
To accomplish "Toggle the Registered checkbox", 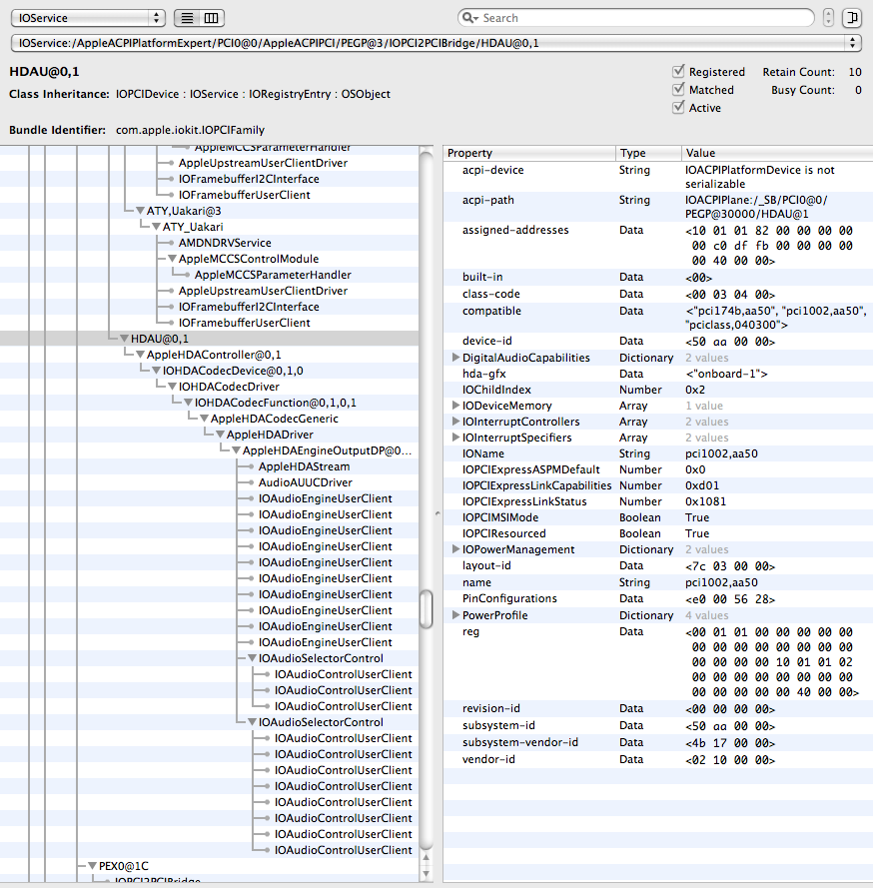I will point(678,71).
